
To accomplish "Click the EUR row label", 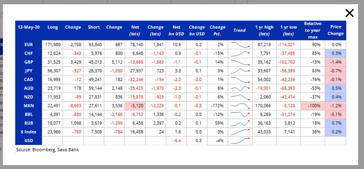I will (29, 45).
